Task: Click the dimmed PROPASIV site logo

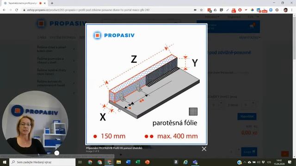Action: point(62,24)
